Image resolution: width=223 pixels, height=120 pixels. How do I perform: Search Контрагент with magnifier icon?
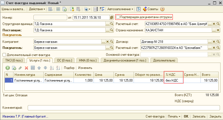(112, 42)
